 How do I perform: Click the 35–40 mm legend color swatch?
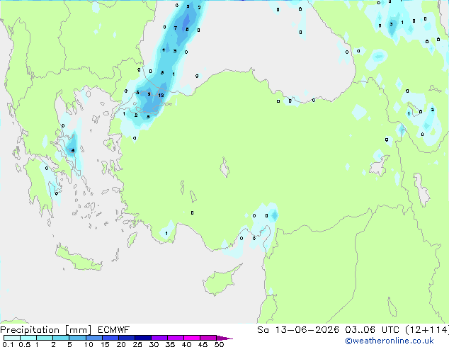tap(175, 338)
